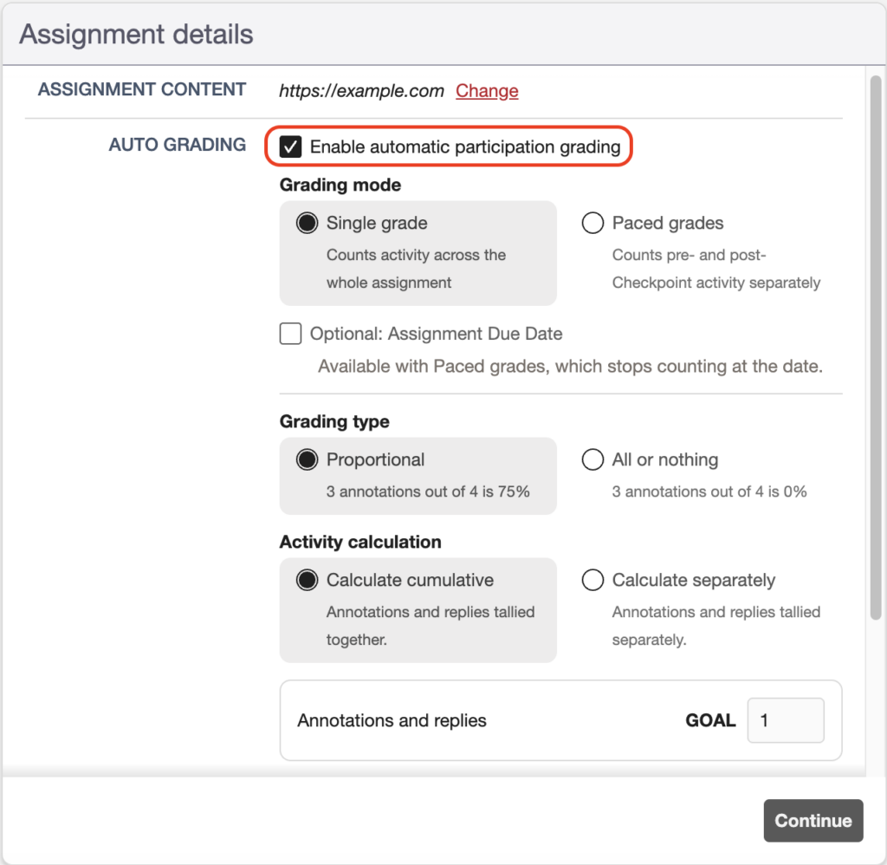
Task: Uncheck Enable automatic participation grading
Action: (290, 146)
